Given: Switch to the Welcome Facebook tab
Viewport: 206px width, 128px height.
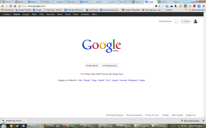Looking at the screenshot, I should click(x=33, y=2).
